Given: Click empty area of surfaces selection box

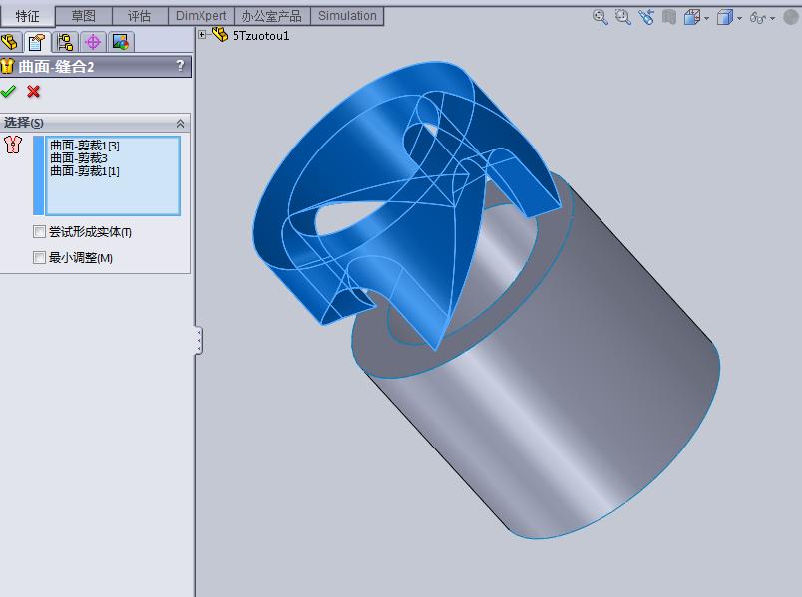Looking at the screenshot, I should [x=113, y=196].
